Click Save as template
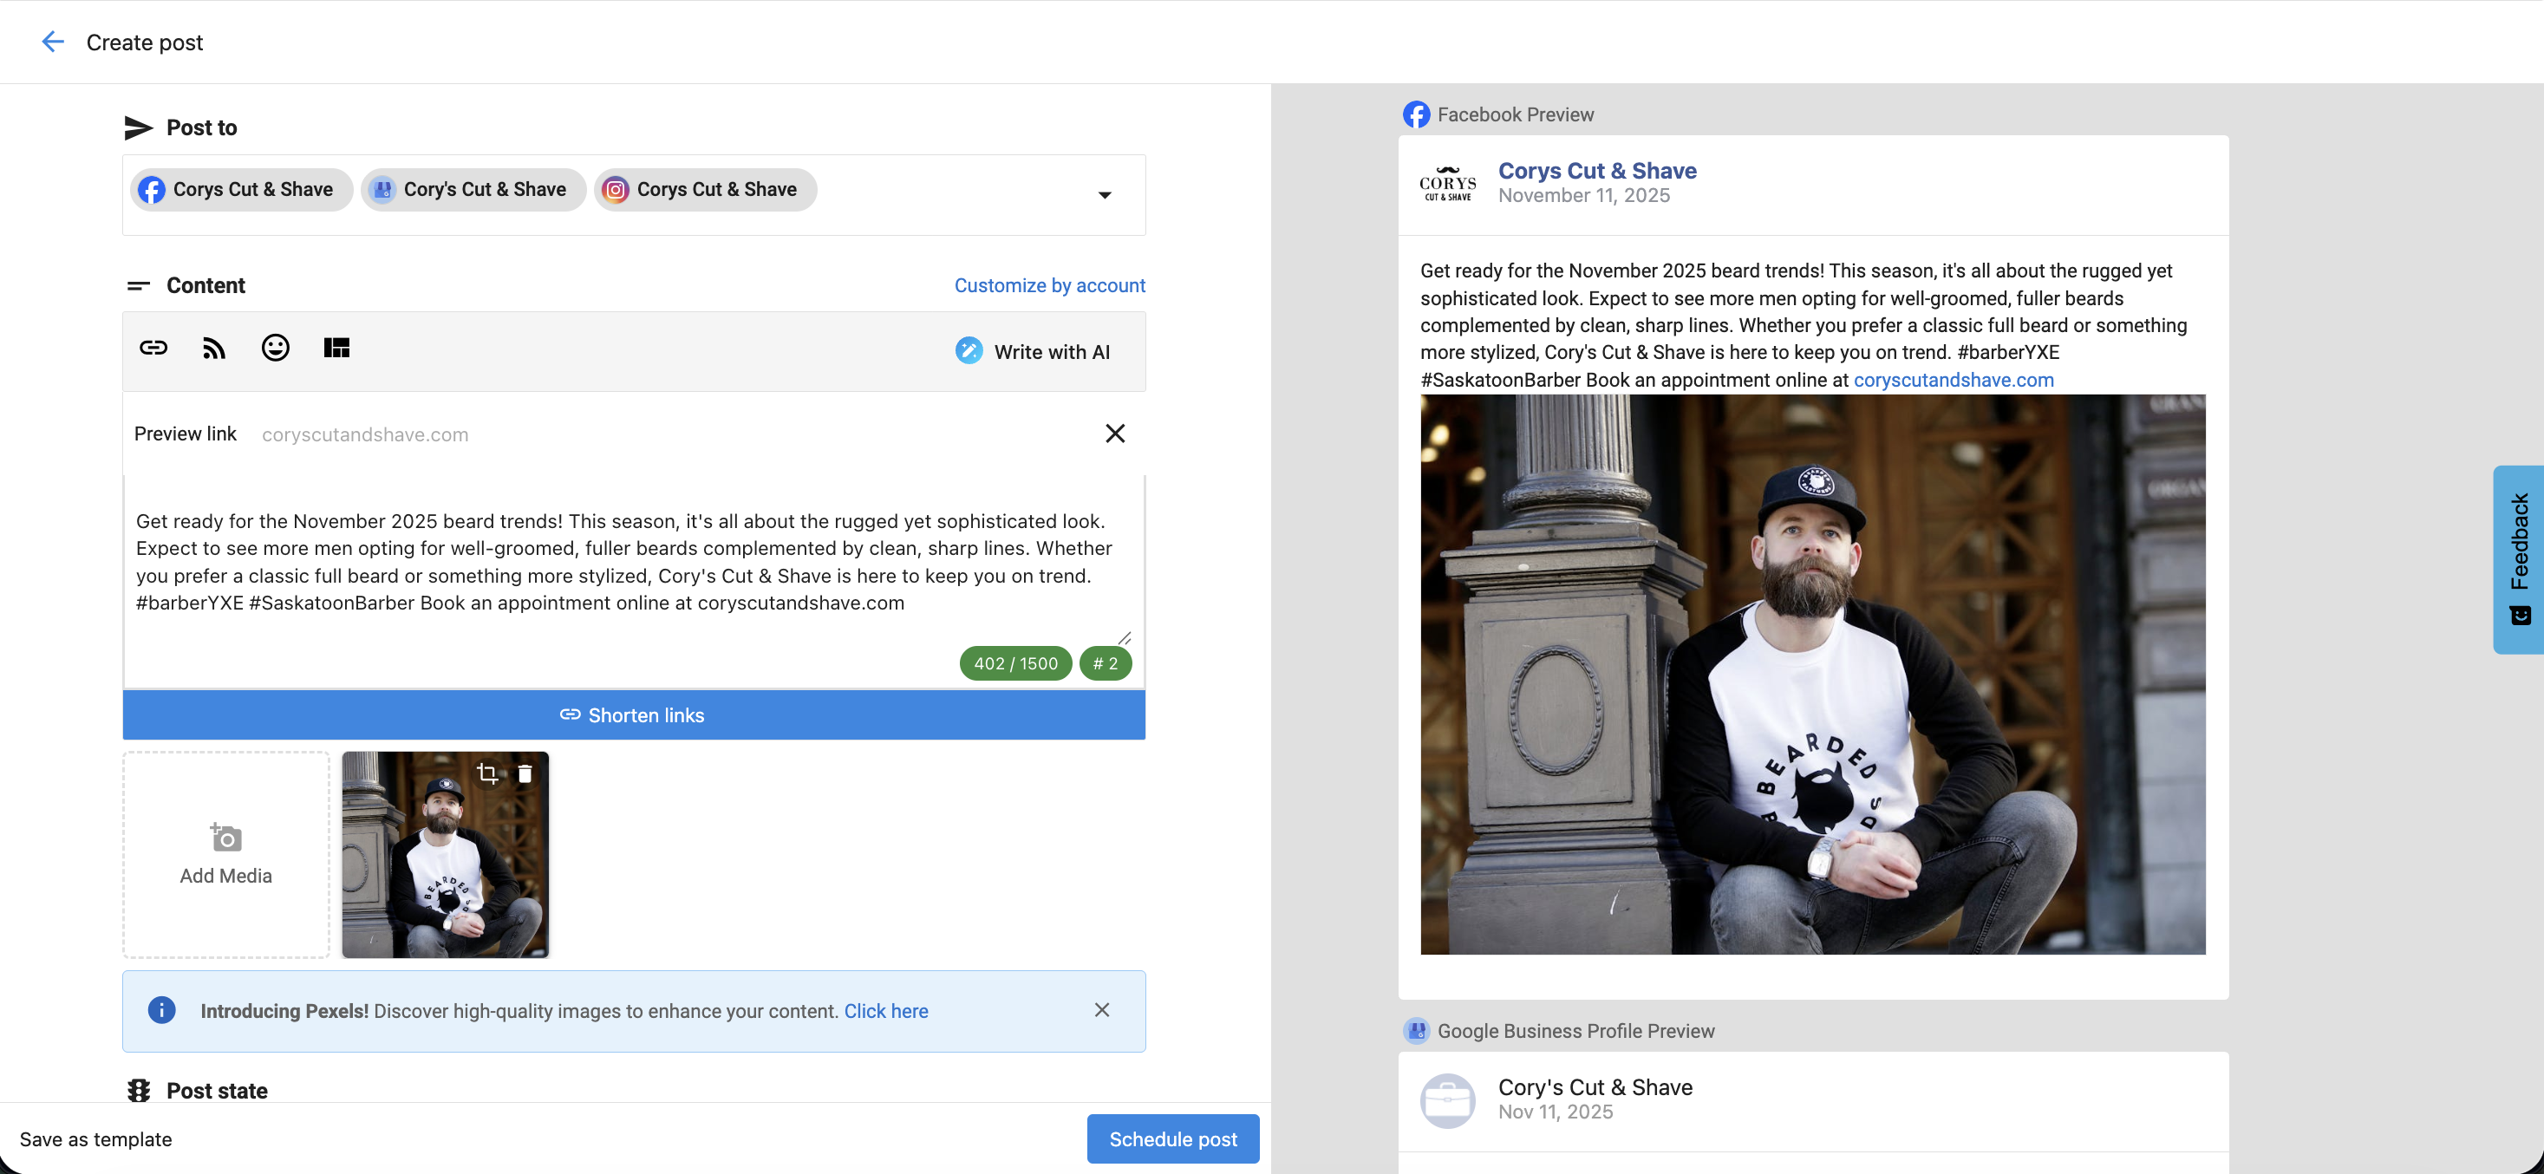 click(95, 1138)
